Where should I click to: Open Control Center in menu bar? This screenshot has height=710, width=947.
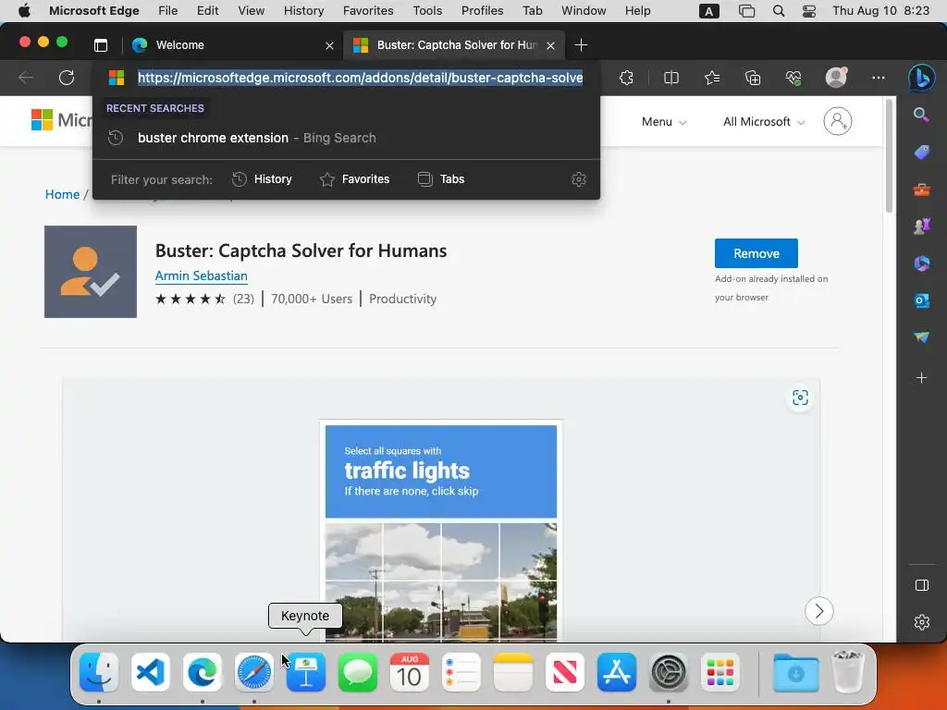point(809,11)
